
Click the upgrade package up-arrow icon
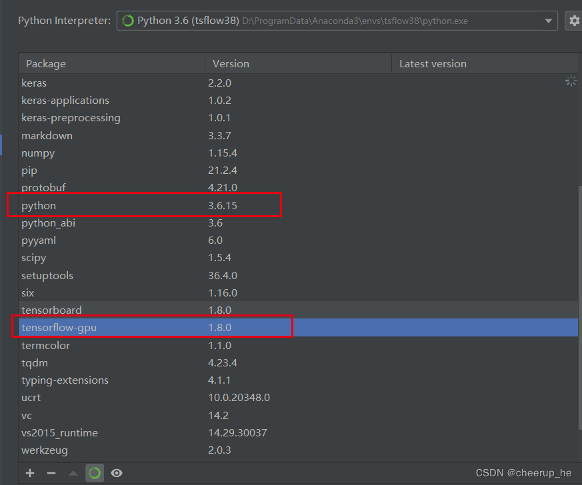(x=73, y=473)
